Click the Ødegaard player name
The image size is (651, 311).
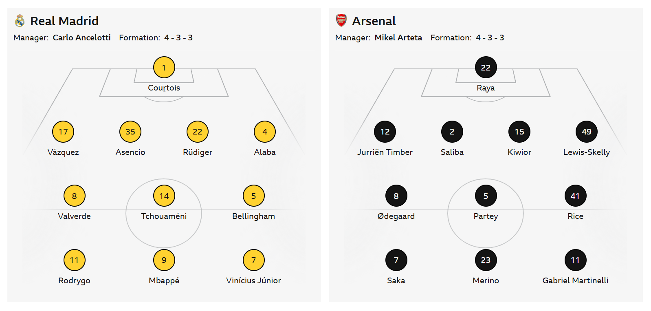tap(396, 216)
